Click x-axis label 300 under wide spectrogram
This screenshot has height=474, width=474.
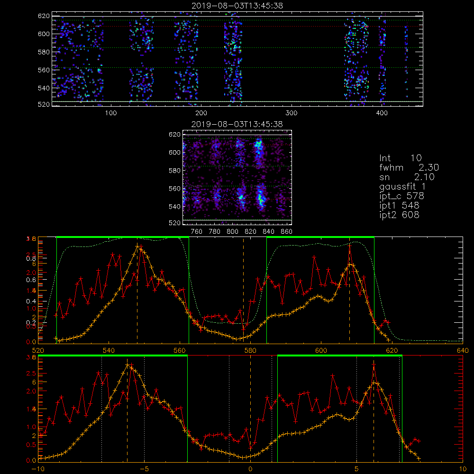[x=292, y=113]
